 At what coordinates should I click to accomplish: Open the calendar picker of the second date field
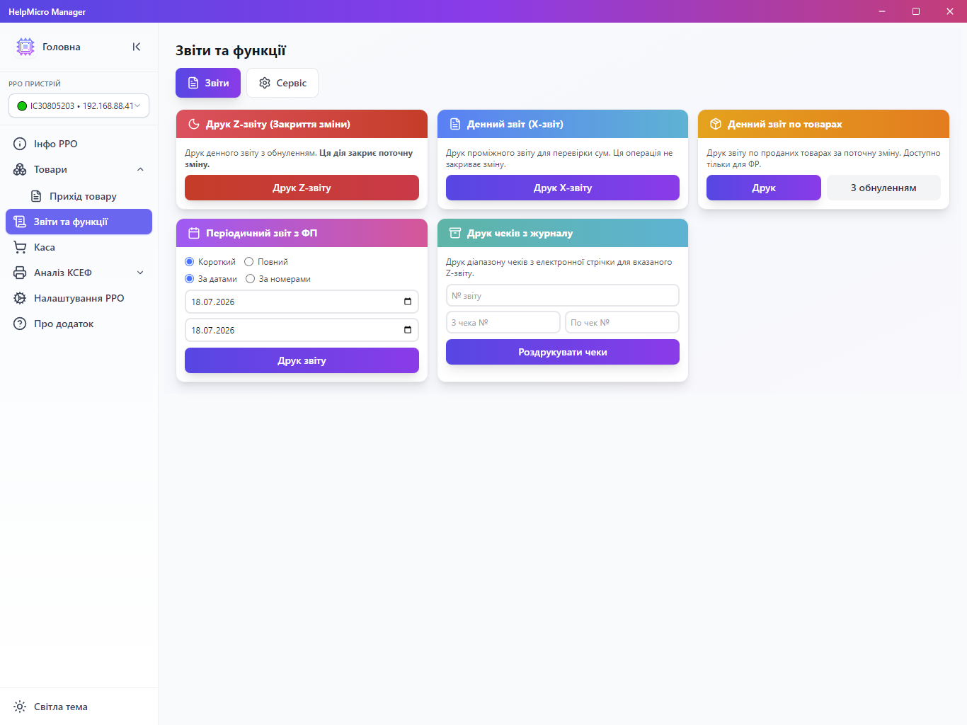pyautogui.click(x=408, y=330)
